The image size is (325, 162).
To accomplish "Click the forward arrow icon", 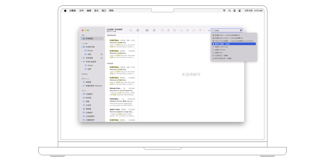I will pyautogui.click(x=194, y=30).
